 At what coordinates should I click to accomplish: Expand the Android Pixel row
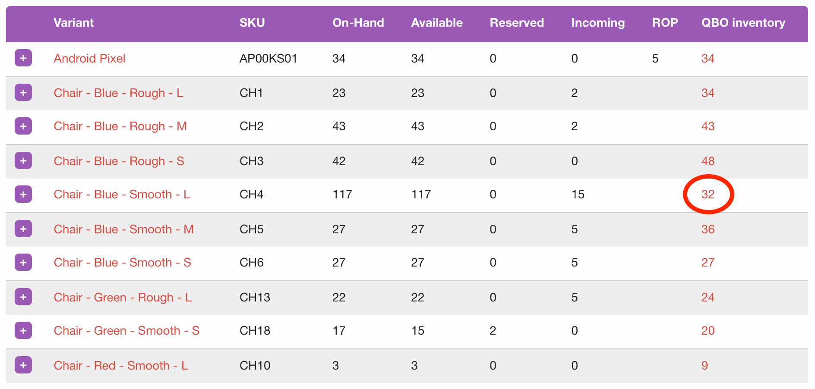point(23,58)
